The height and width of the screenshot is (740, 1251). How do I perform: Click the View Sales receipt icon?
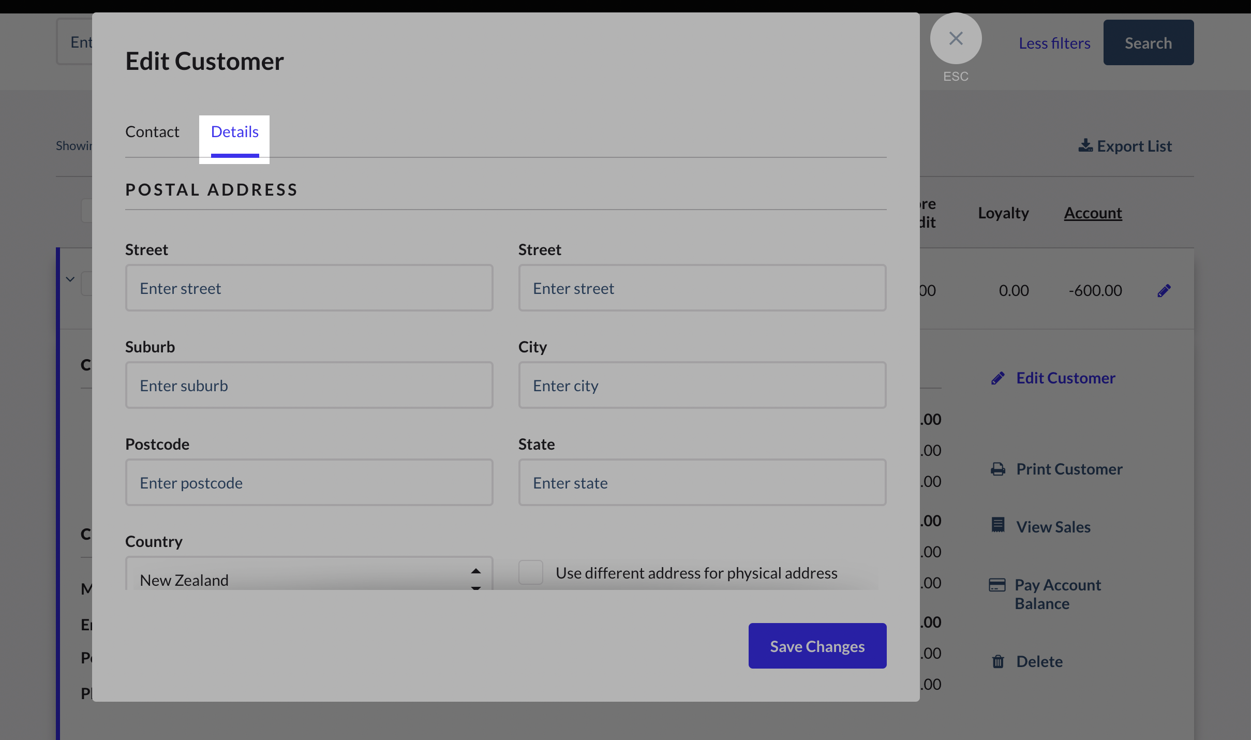click(998, 525)
